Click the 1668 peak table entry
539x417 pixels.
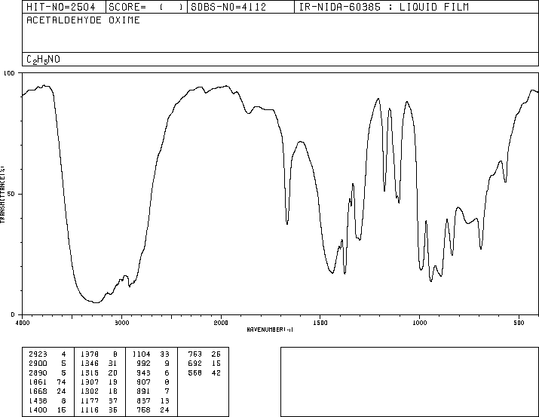[x=38, y=391]
